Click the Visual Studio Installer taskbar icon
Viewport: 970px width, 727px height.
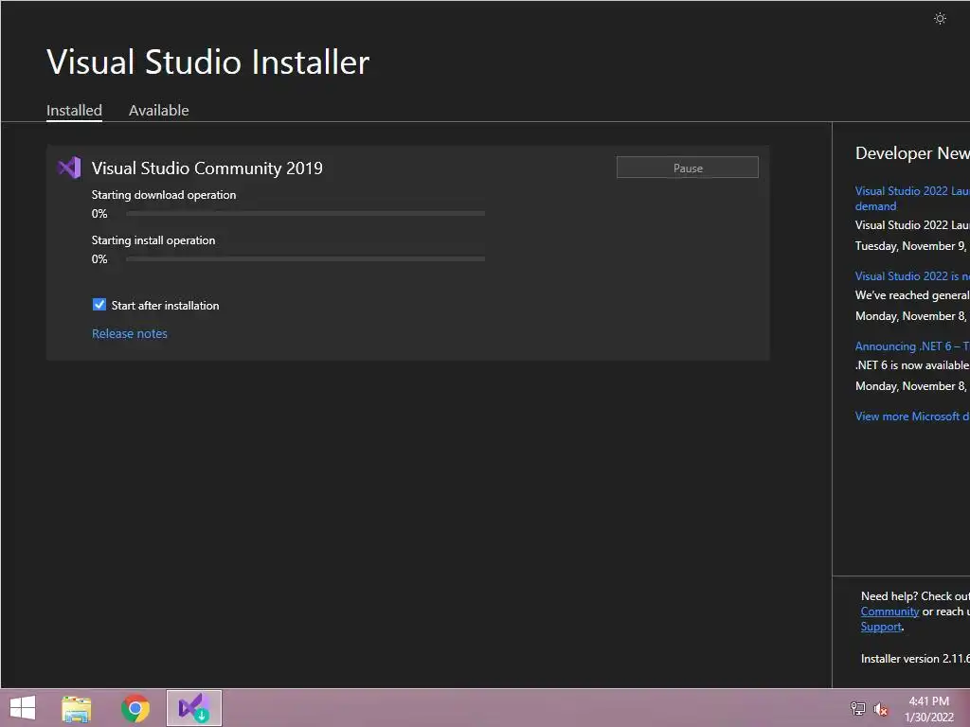click(193, 708)
